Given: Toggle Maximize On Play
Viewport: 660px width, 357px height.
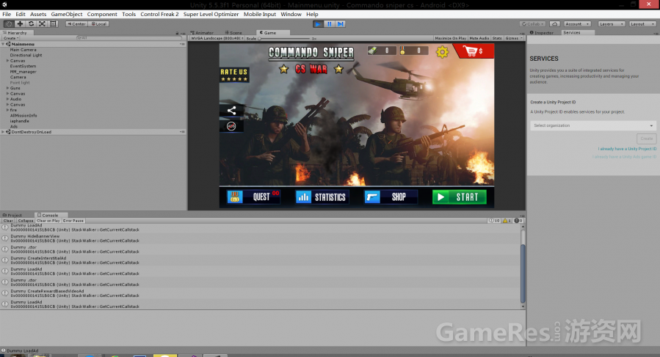Looking at the screenshot, I should click(x=450, y=38).
